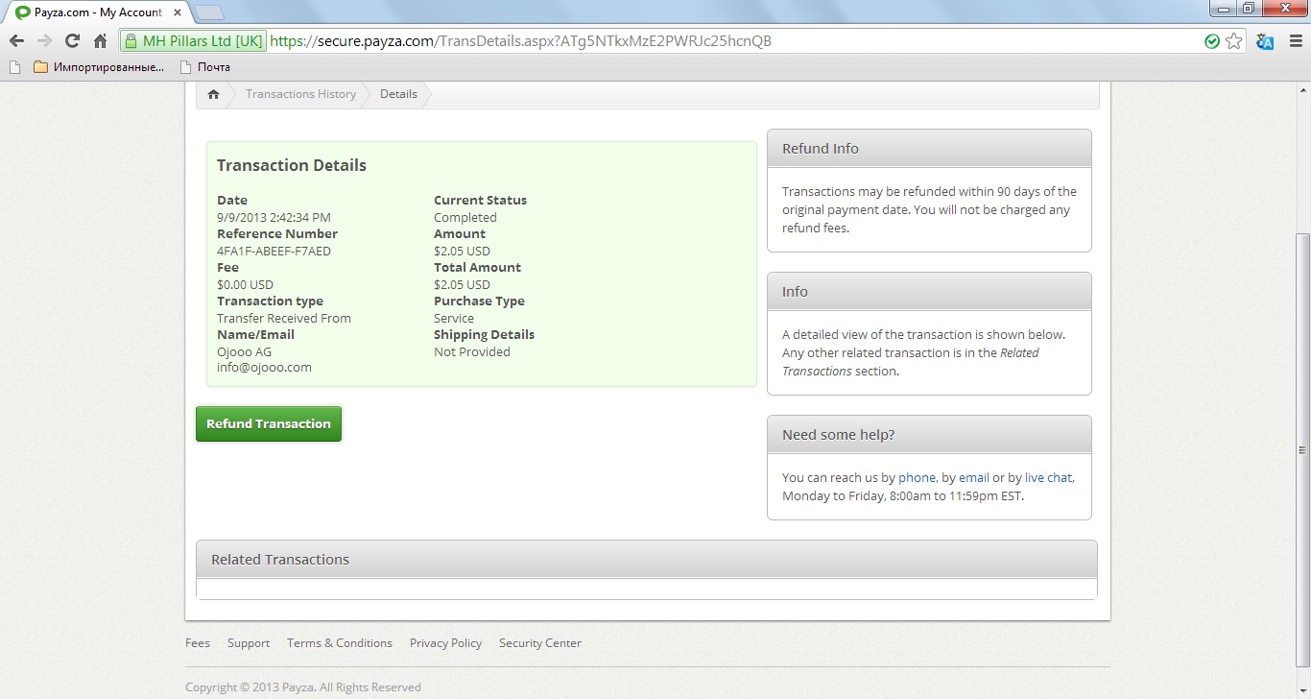1311x699 pixels.
Task: Click the $2.05 USD value under Total Amount
Action: coord(462,284)
